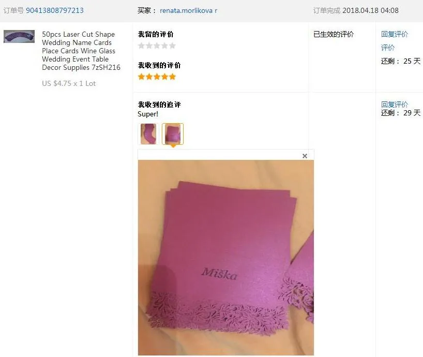Open the product thumbnail of the wedding cards

[19, 36]
